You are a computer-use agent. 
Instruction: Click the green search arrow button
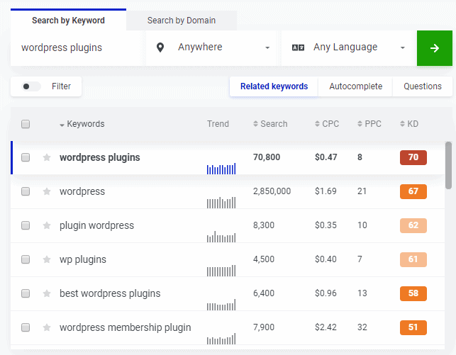coord(434,48)
